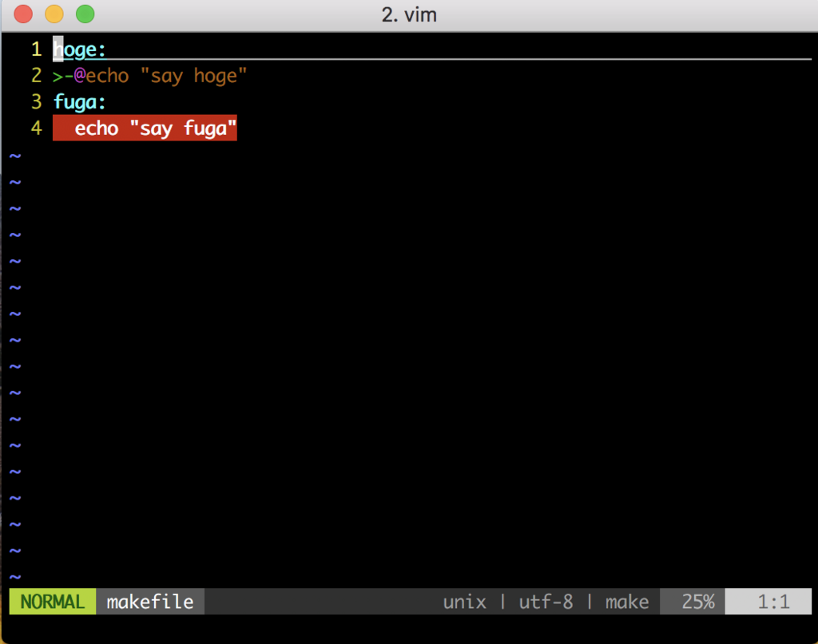818x644 pixels.
Task: Click line number 4 in the gutter
Action: point(37,128)
